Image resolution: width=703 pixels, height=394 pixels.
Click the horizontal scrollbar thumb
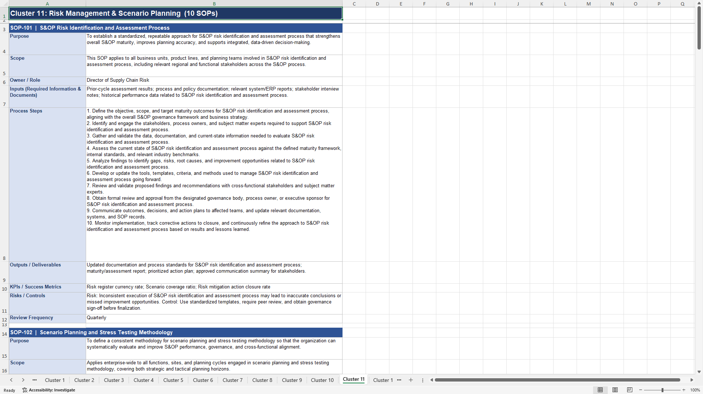pyautogui.click(x=557, y=380)
